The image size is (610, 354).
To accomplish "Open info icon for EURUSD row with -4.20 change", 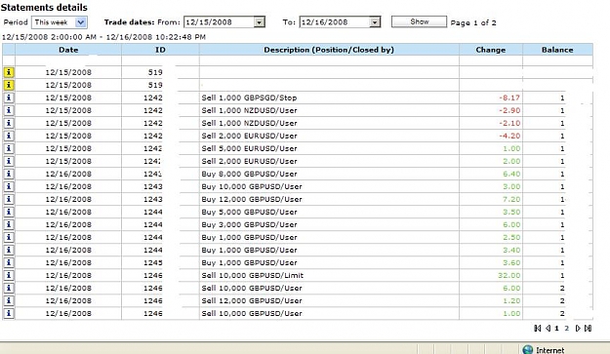I will [9, 136].
